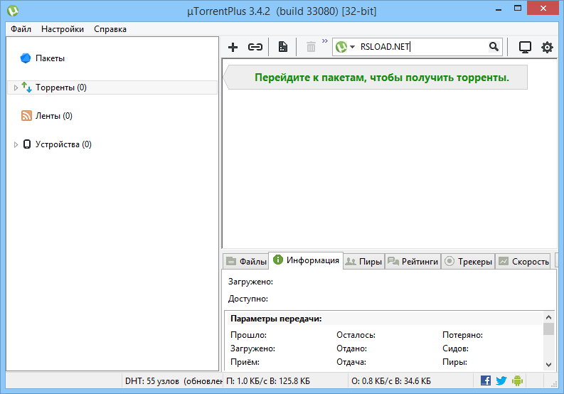Screen dimensions: 564x394
Task: Switch to the Рейтинги tab
Action: coord(413,261)
